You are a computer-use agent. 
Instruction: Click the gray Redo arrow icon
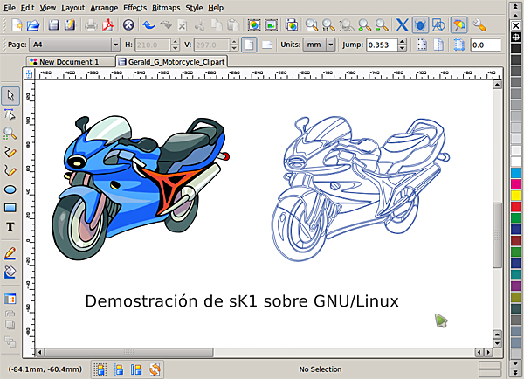pos(165,25)
